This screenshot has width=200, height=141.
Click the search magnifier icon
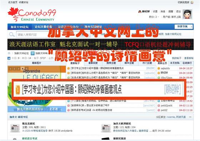point(12,34)
